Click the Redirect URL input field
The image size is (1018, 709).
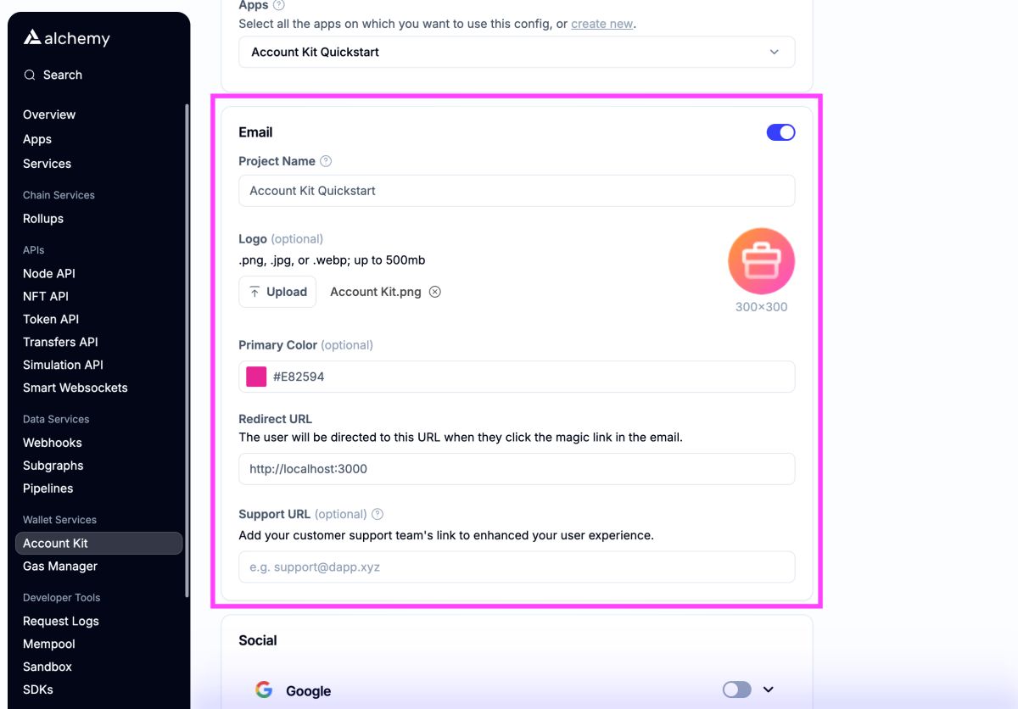tap(517, 469)
